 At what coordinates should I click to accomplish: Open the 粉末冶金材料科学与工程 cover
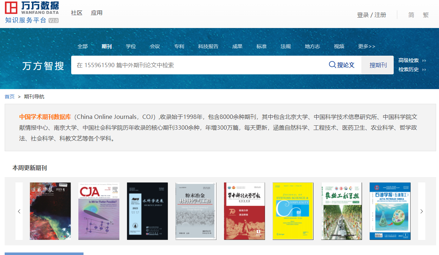[196, 211]
